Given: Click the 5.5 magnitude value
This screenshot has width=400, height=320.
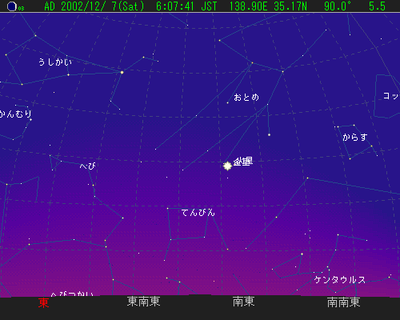Looking at the screenshot, I should point(377,6).
